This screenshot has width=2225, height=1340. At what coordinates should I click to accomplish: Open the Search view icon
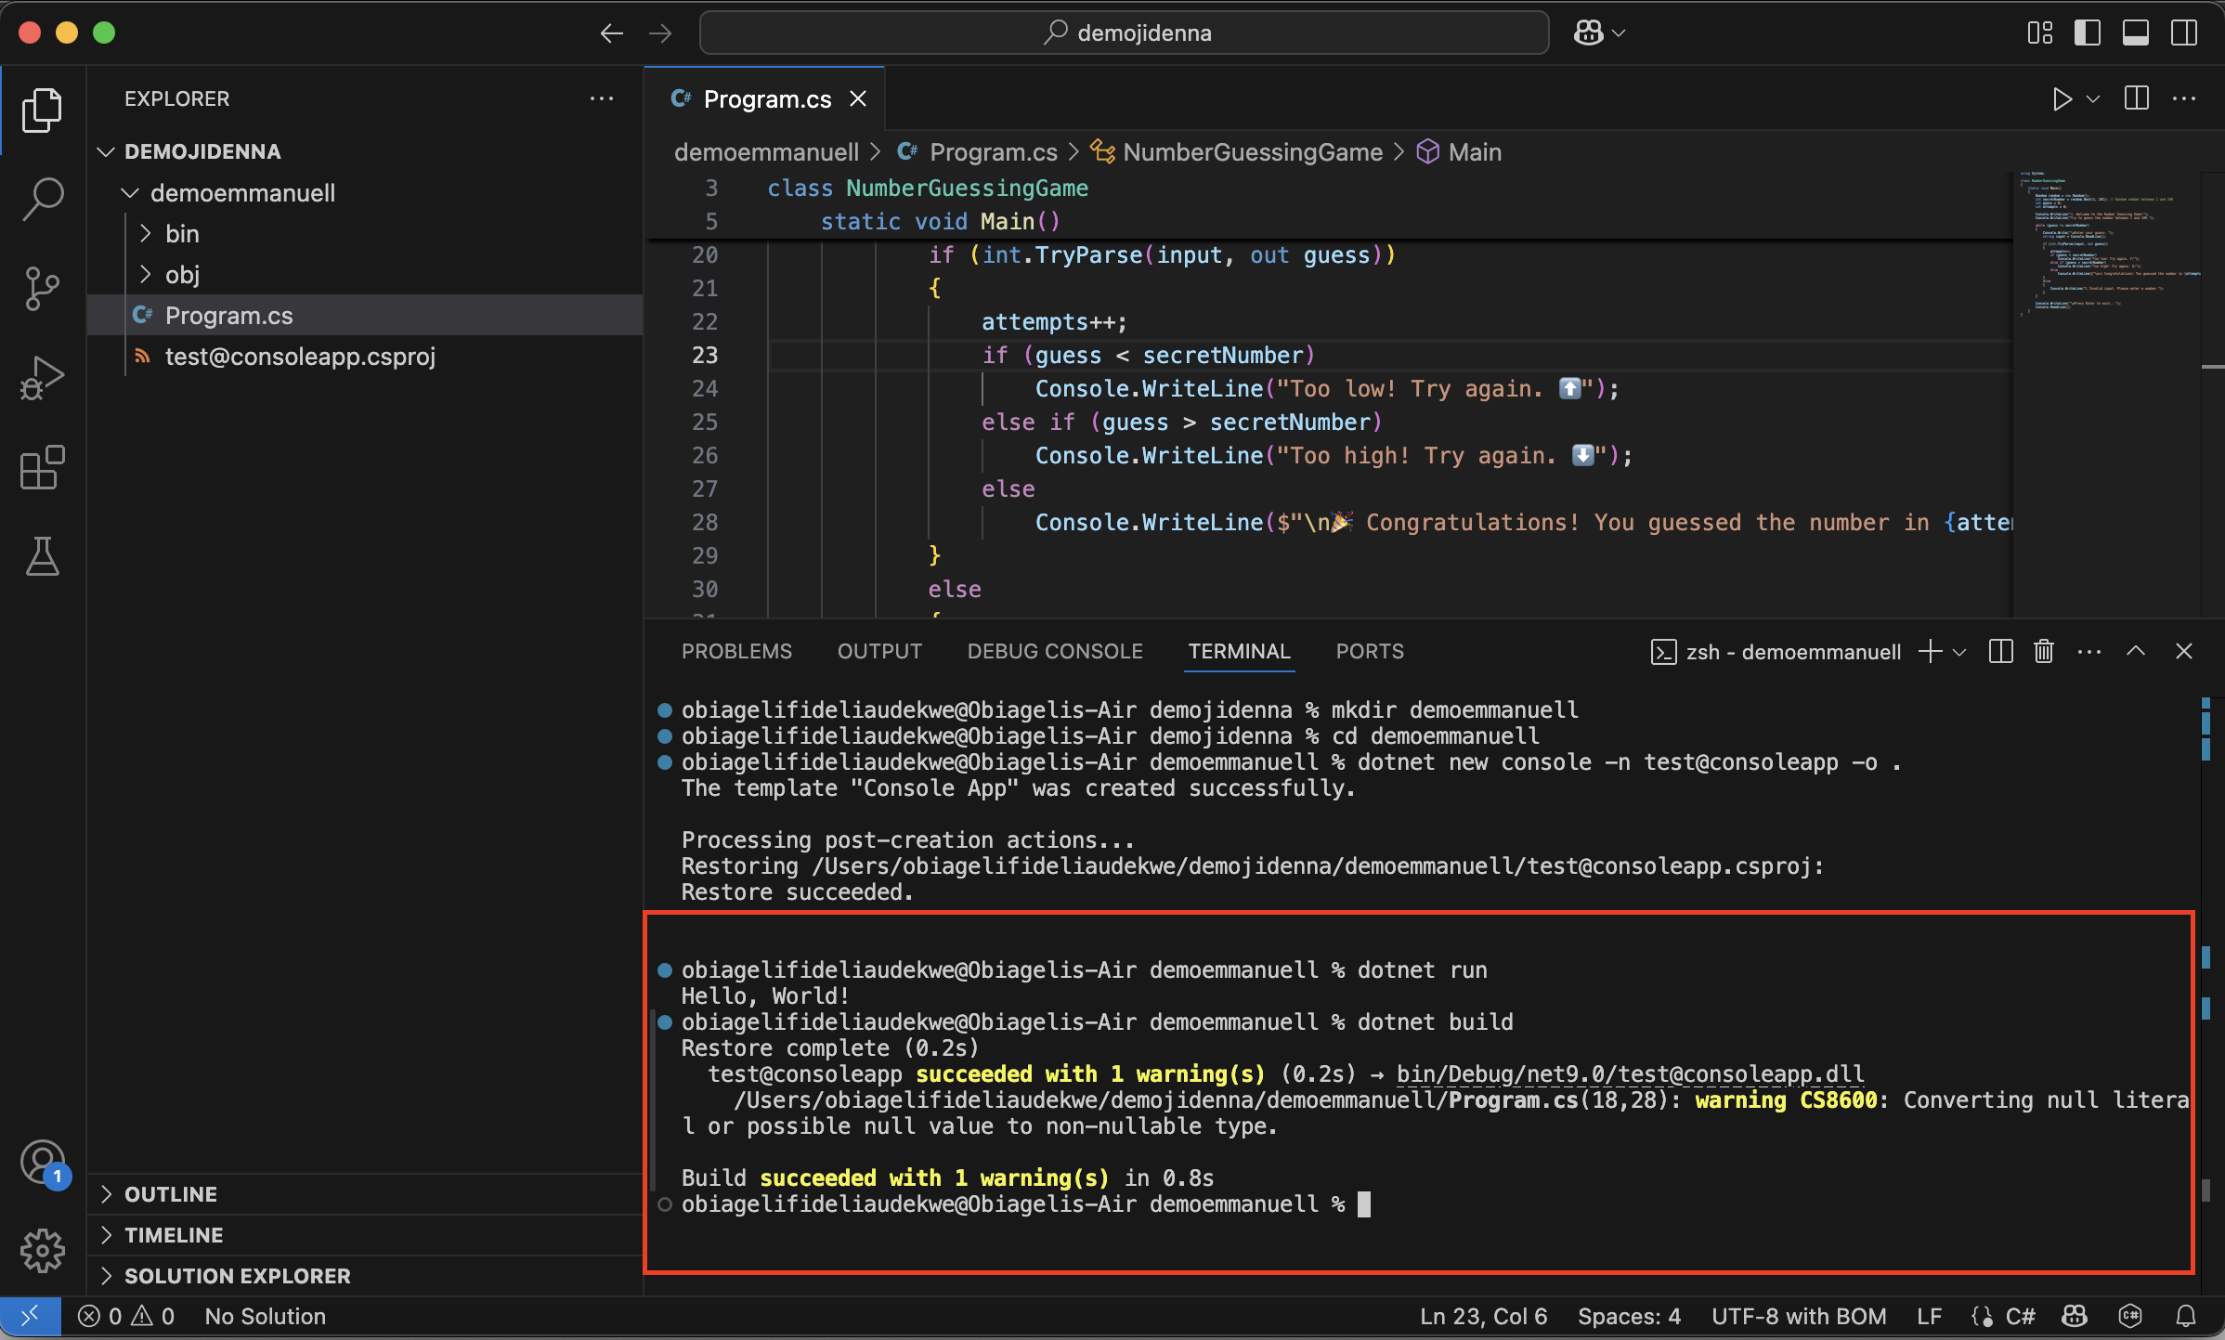42,199
